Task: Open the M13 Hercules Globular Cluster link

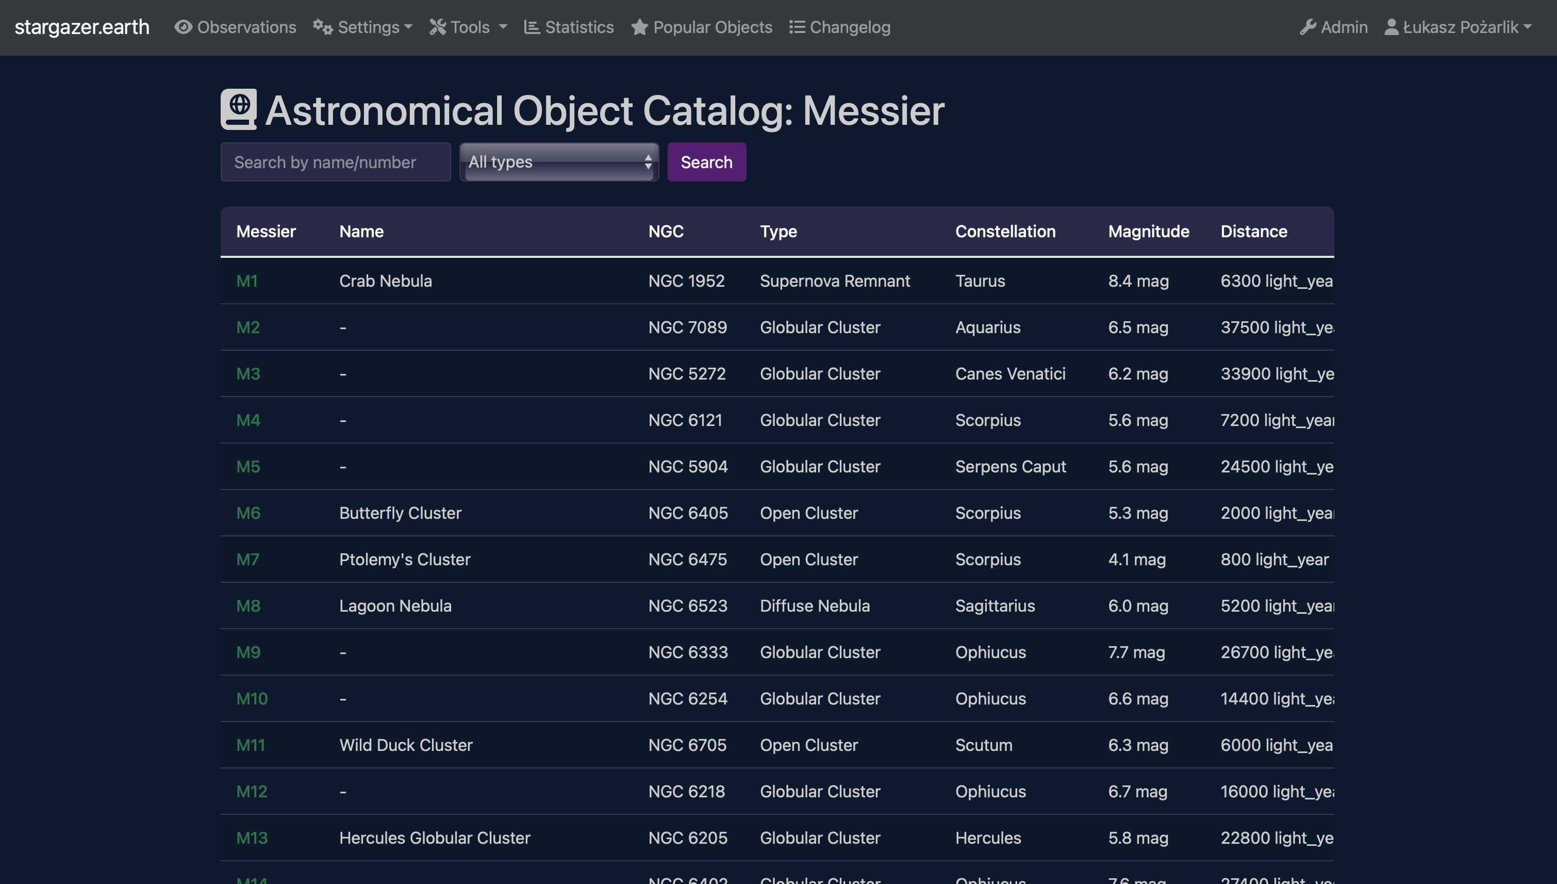Action: click(x=252, y=838)
